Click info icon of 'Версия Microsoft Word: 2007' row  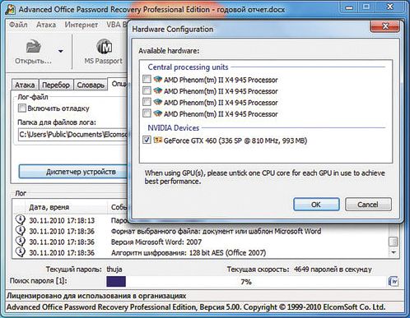point(21,242)
